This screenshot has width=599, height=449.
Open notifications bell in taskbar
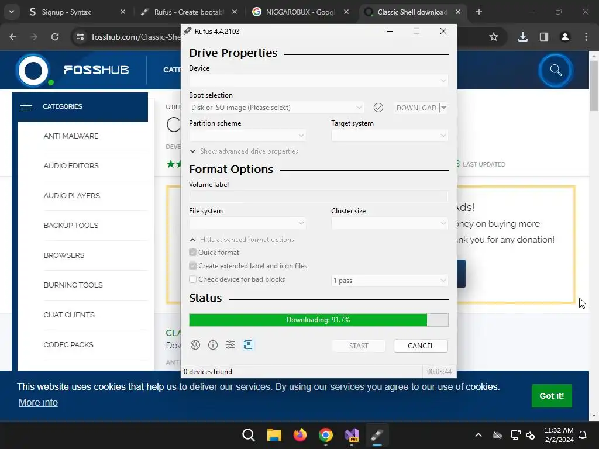[583, 435]
